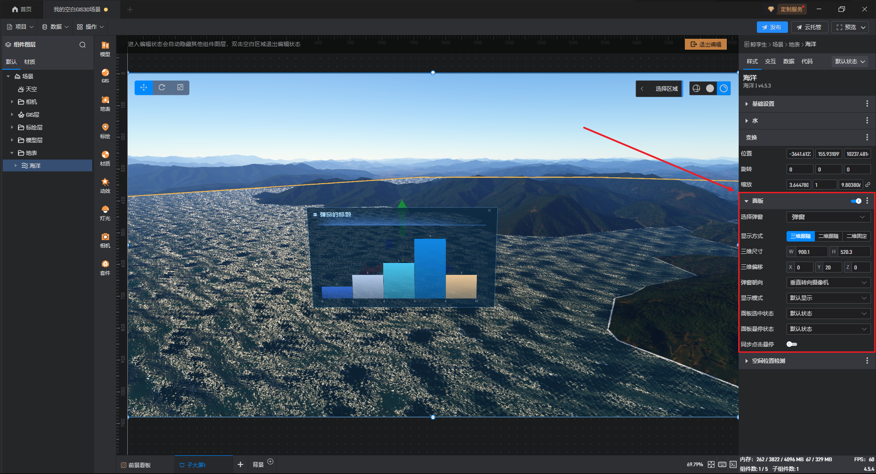Click the crosshair circle icon in viewport toolbar

pos(696,88)
